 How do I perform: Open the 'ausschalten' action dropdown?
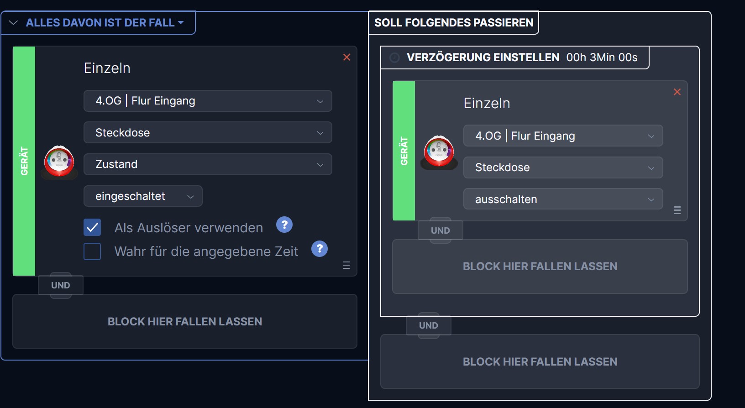click(x=563, y=199)
